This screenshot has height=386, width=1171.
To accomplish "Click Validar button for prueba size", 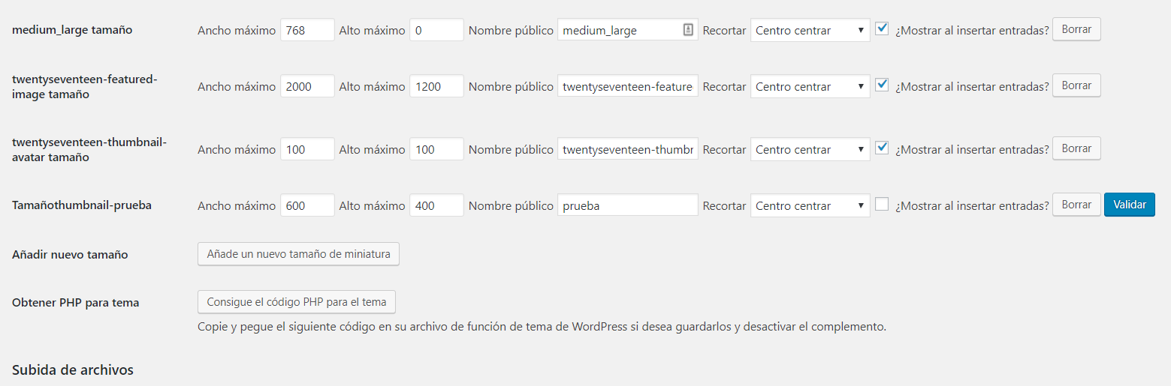I will (1129, 205).
